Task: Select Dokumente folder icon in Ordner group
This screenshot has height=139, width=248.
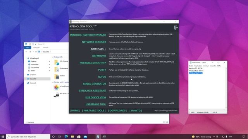Action: click(x=57, y=69)
